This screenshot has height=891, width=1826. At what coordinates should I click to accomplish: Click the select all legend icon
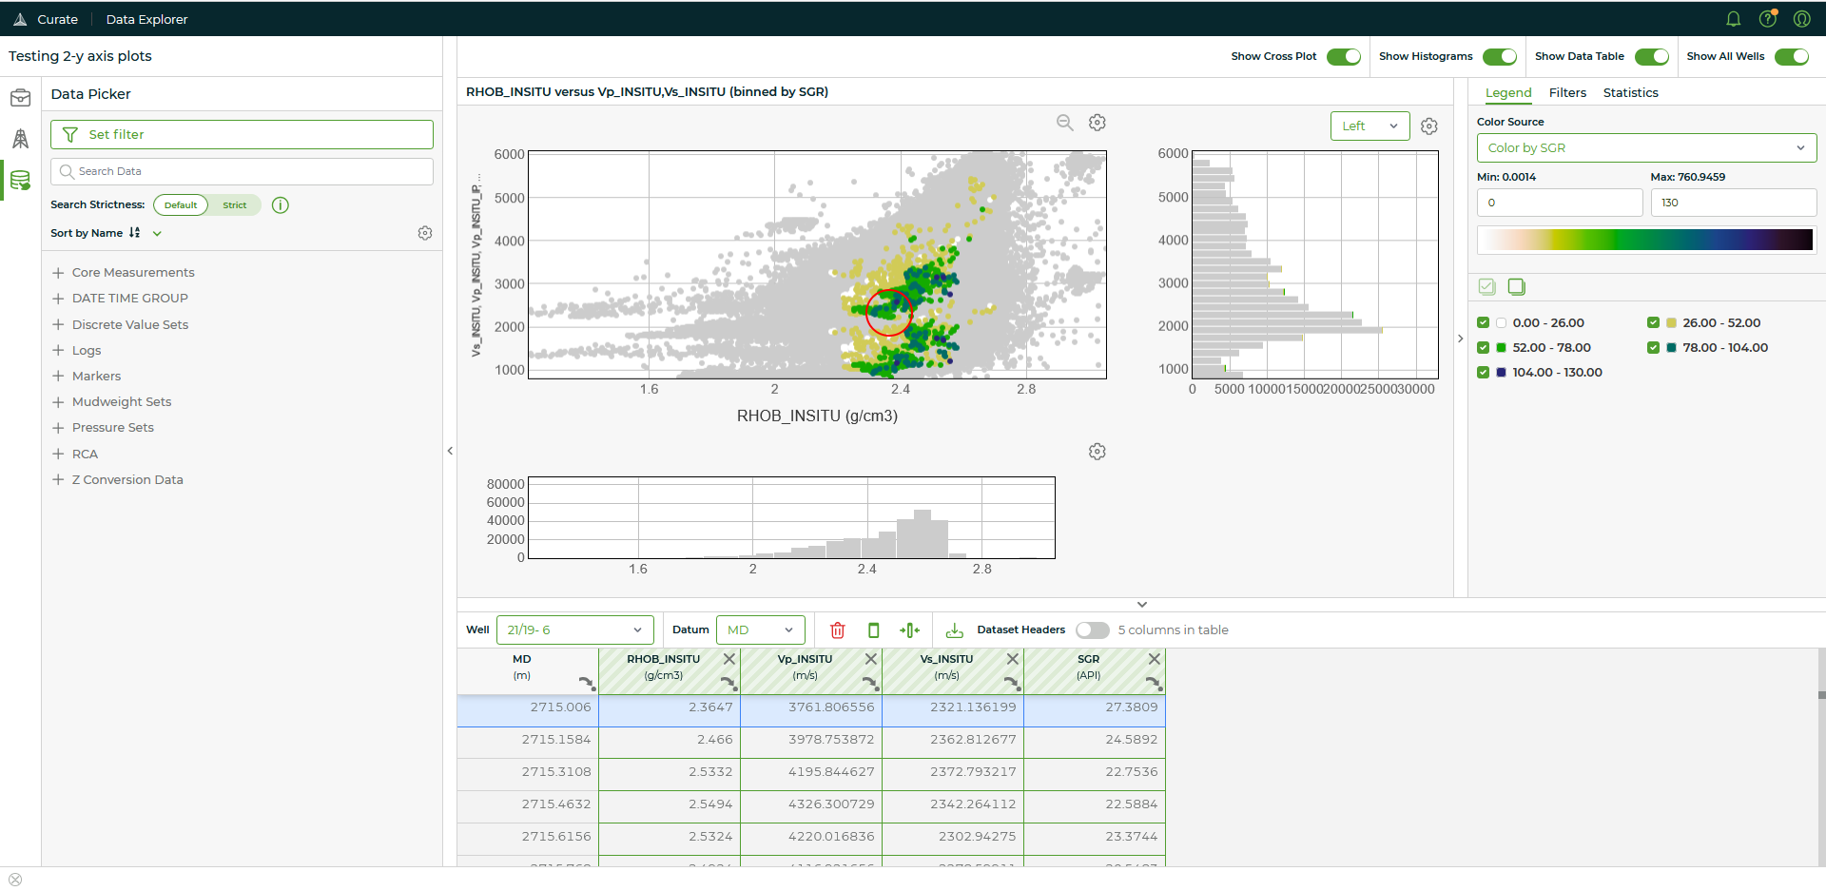1487,286
